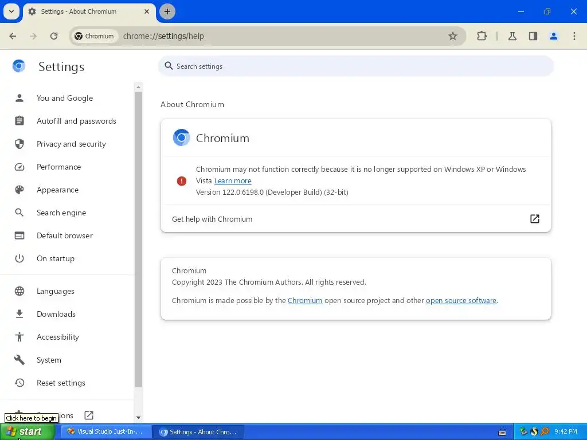587x440 pixels.
Task: Click the sidebar scrollbar up arrow
Action: click(139, 87)
